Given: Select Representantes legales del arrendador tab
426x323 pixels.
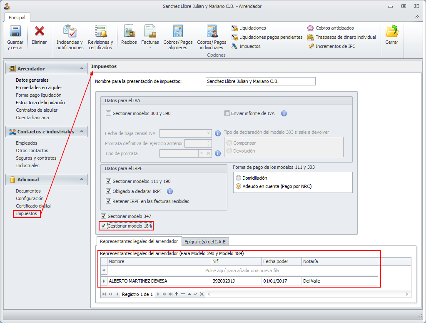Looking at the screenshot, I should [x=139, y=241].
